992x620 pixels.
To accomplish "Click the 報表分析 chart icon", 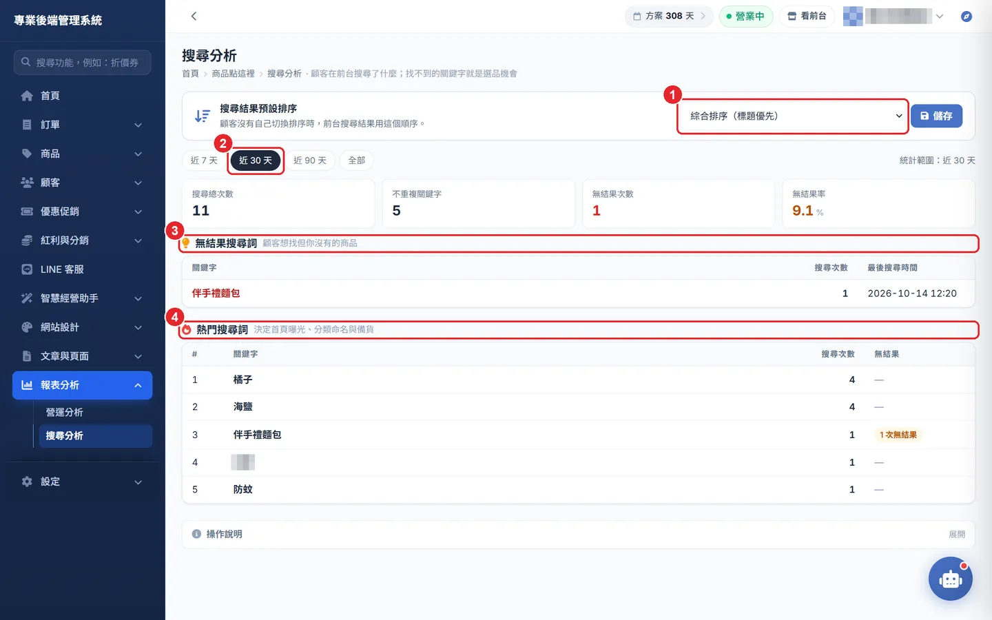I will (x=27, y=385).
